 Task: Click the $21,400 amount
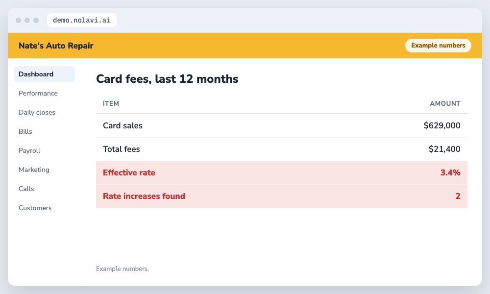[444, 149]
